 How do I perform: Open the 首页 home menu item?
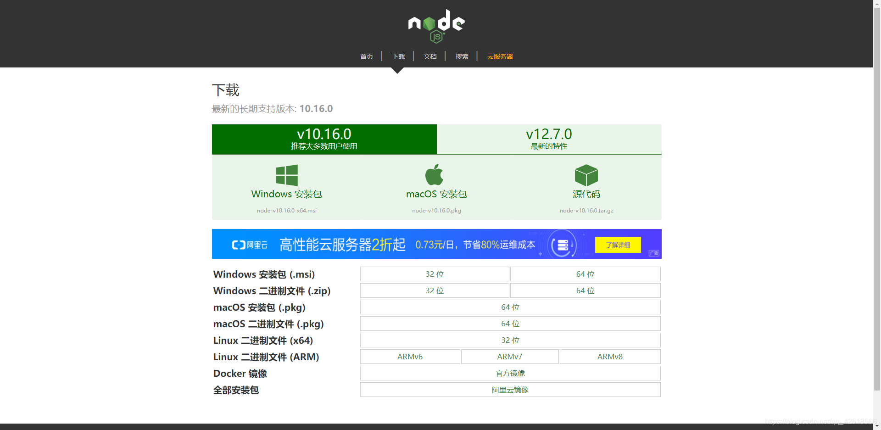pos(367,56)
